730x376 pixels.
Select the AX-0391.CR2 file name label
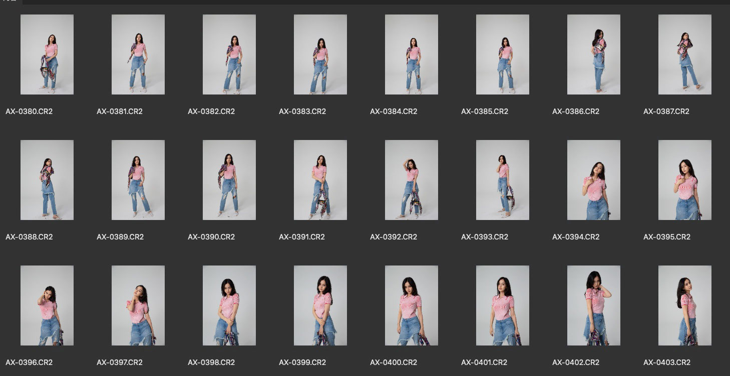pos(302,237)
